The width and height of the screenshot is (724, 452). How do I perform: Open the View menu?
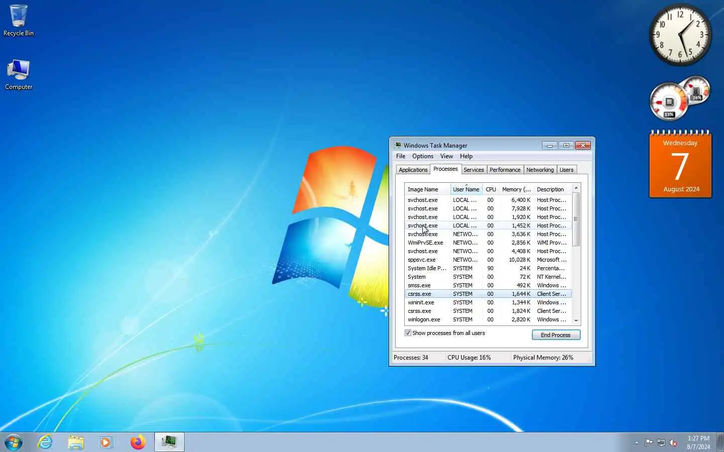(x=446, y=156)
